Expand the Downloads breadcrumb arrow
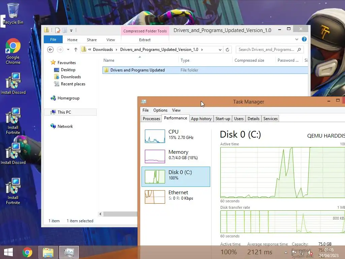The image size is (345, 259). point(116,50)
